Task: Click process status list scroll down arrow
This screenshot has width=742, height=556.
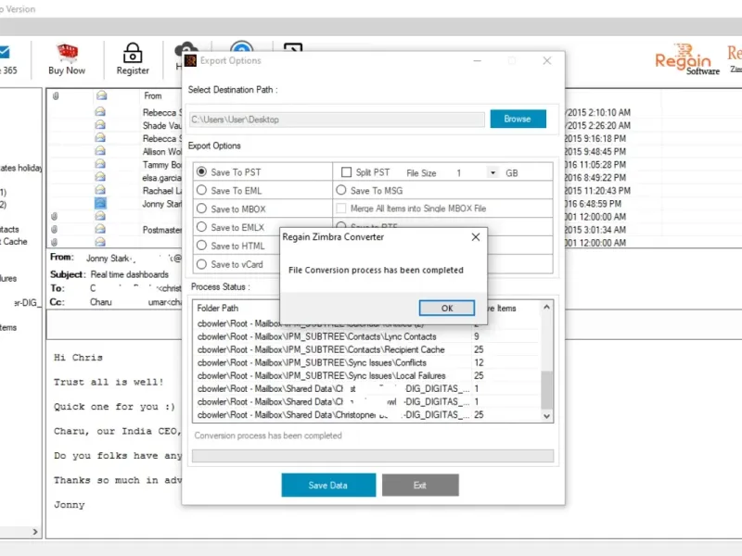Action: [x=546, y=416]
